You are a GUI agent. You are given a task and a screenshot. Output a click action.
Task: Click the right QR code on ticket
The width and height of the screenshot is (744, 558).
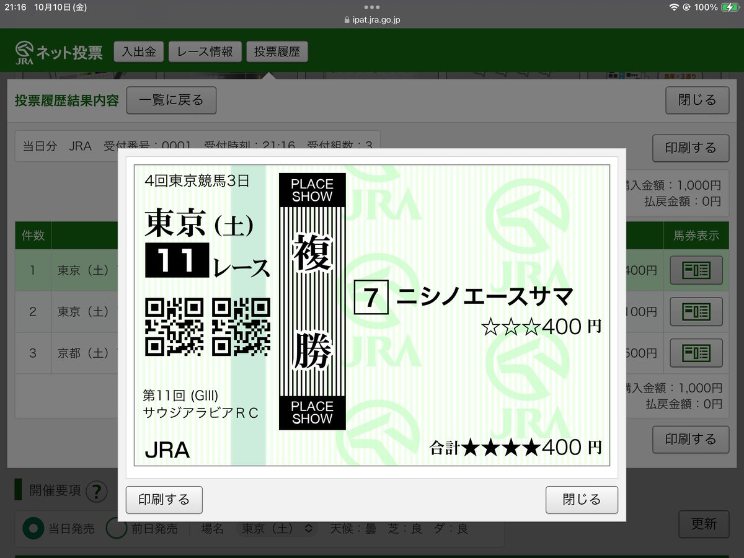tap(241, 327)
